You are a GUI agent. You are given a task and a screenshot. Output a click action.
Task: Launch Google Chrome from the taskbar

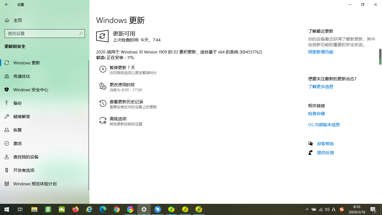pyautogui.click(x=117, y=209)
